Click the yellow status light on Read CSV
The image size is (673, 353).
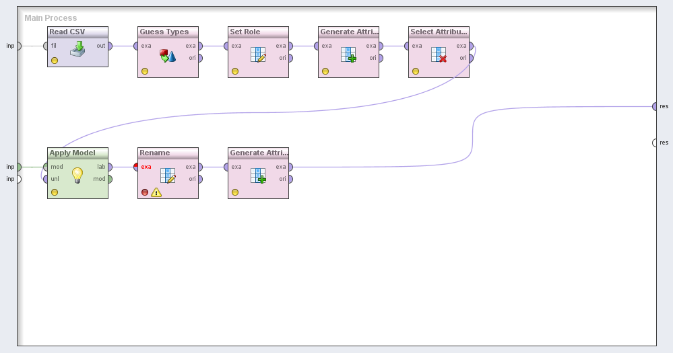point(55,61)
